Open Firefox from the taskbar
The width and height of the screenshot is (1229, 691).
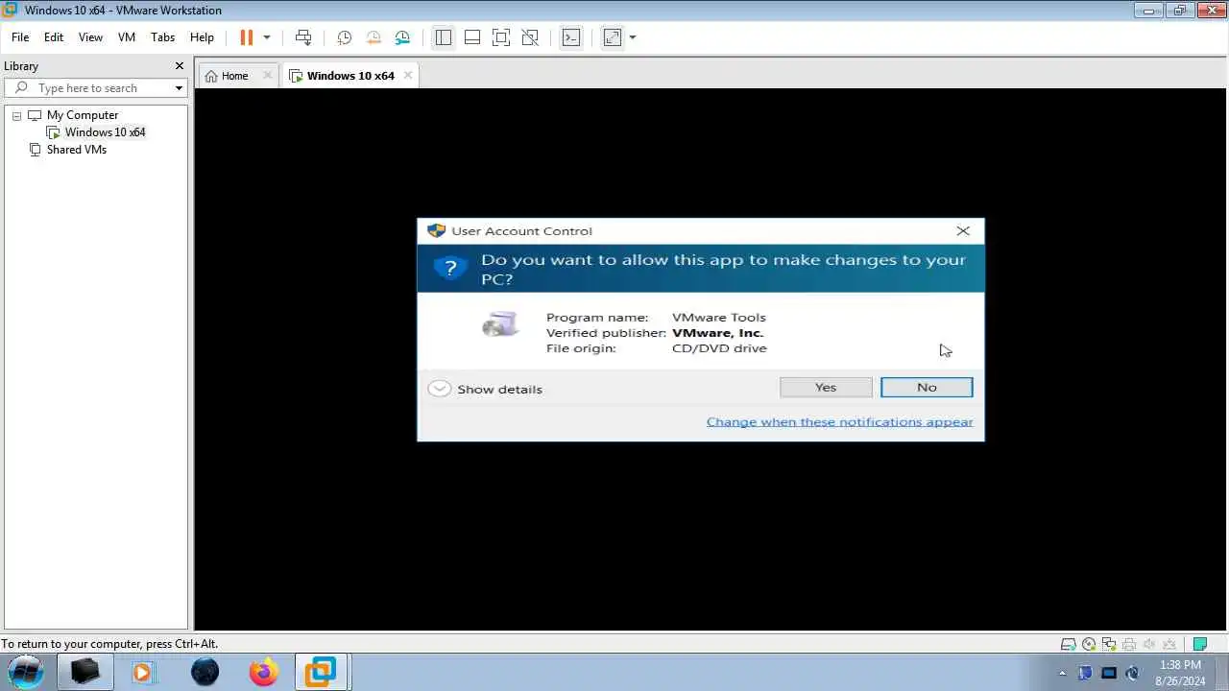coord(263,672)
